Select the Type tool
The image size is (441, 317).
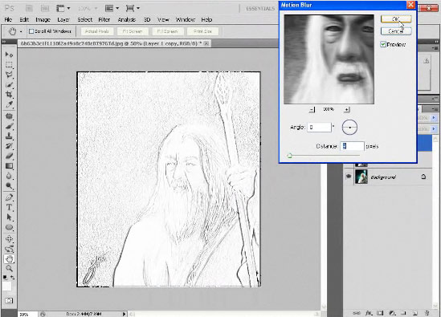click(x=9, y=207)
